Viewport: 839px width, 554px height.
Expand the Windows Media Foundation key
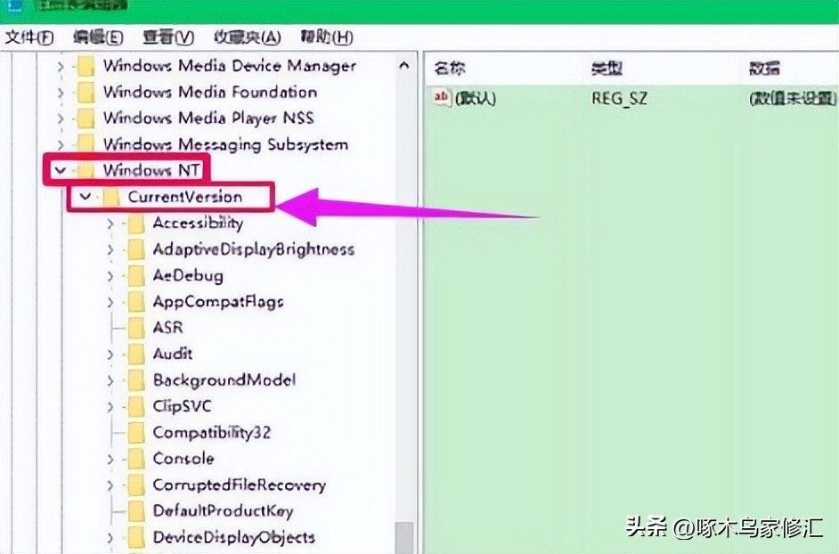[59, 92]
